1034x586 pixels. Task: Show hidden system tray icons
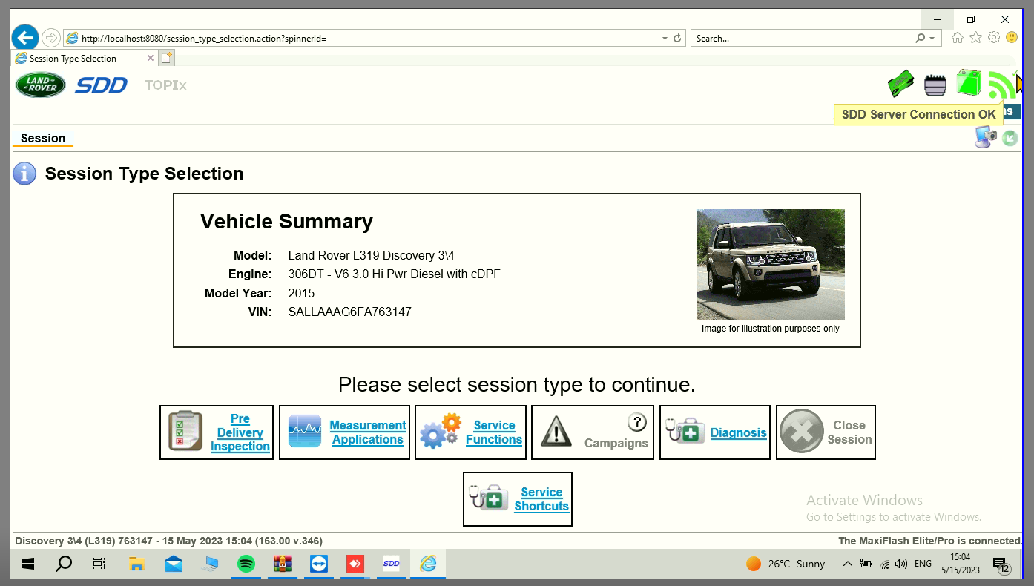pos(847,564)
